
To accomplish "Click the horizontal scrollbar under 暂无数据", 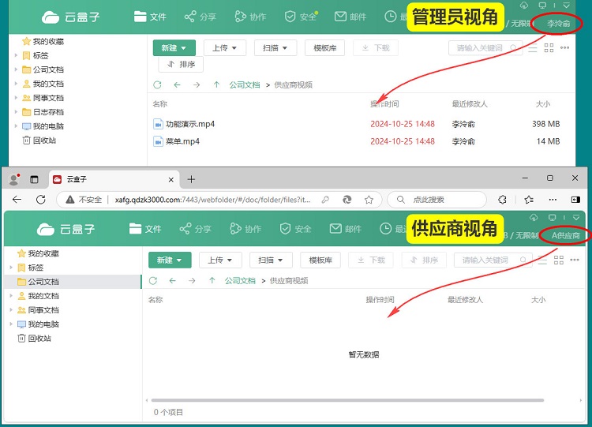I will pyautogui.click(x=347, y=400).
